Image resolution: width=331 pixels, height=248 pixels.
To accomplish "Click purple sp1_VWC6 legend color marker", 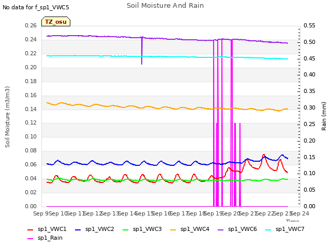I will point(221,229).
